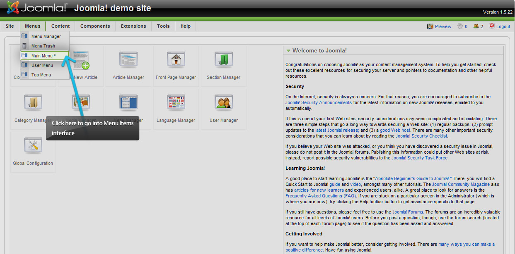Viewport: 515px width, 254px height.
Task: Choose Menu Trash from the Menus dropdown
Action: pos(45,46)
